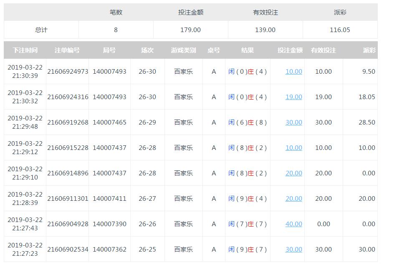Screen dimensions: 397x267
Task: Open the 30.00 bet link for order 21606902534
Action: click(294, 250)
